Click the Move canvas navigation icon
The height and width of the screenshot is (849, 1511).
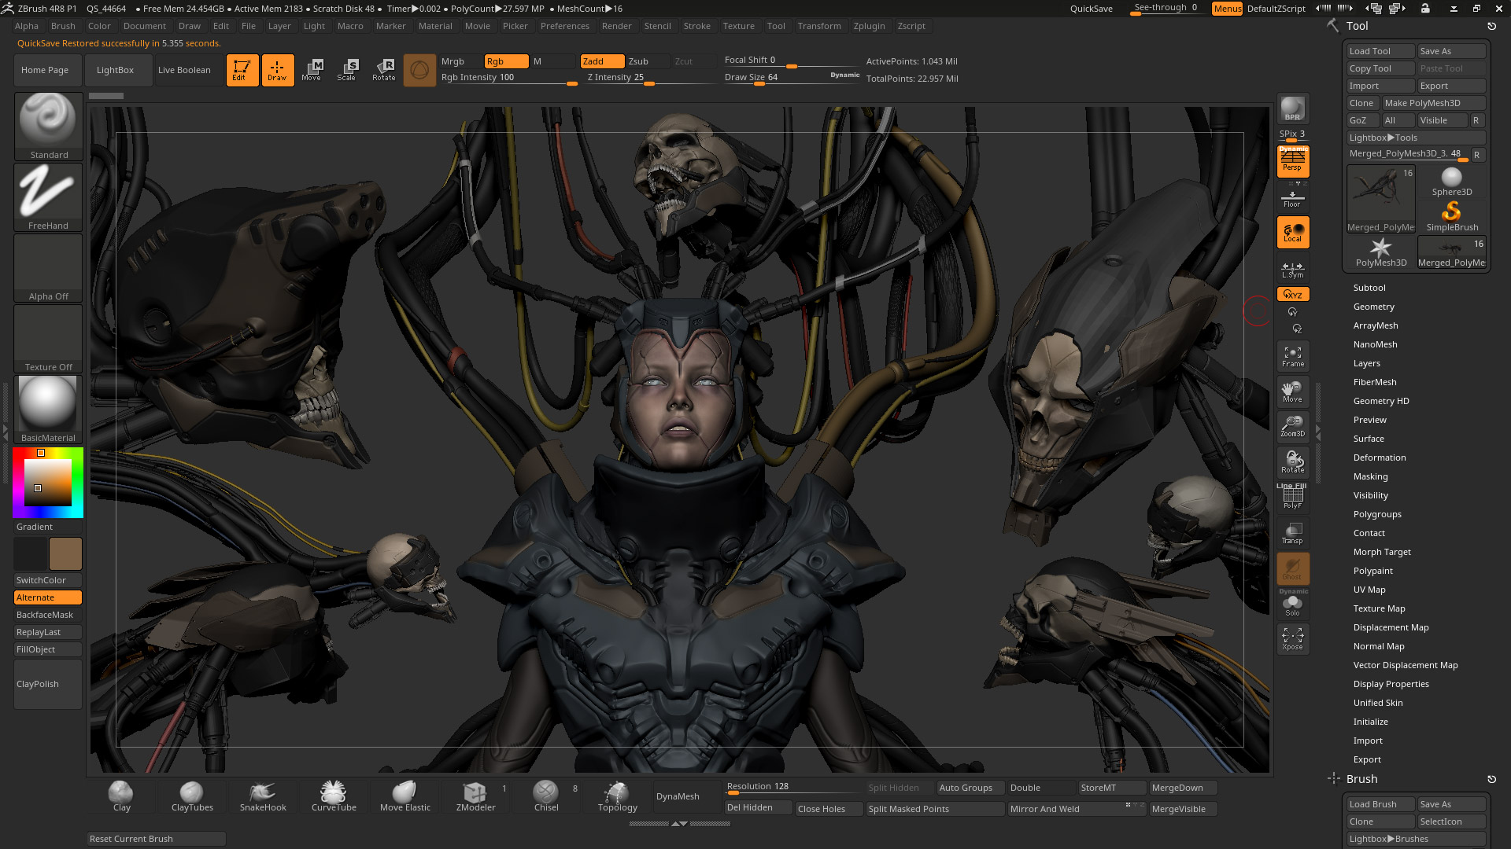point(1293,391)
